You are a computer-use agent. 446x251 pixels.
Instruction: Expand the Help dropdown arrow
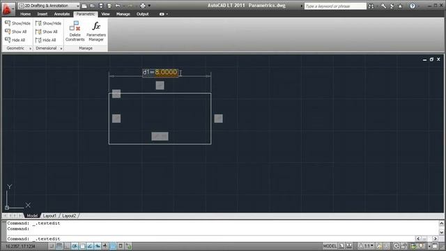point(419,6)
